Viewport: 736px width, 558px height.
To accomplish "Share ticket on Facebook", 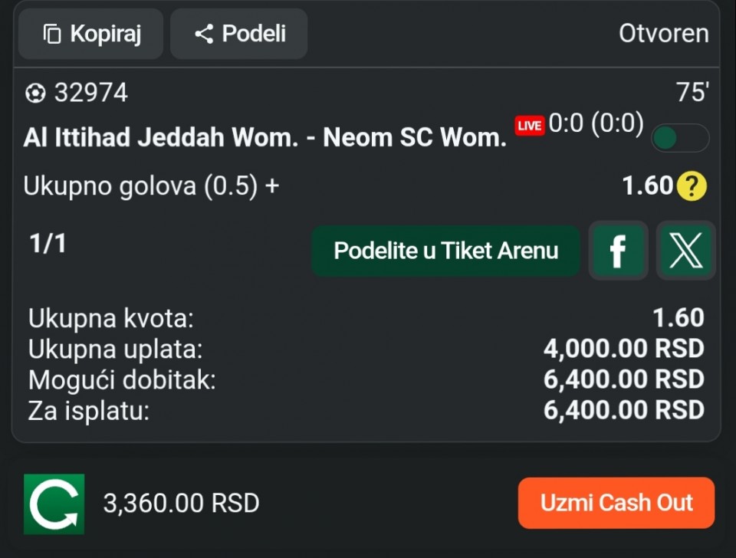I will coord(618,251).
